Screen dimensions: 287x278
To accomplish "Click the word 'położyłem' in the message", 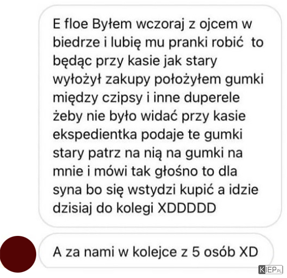I will tap(188, 80).
